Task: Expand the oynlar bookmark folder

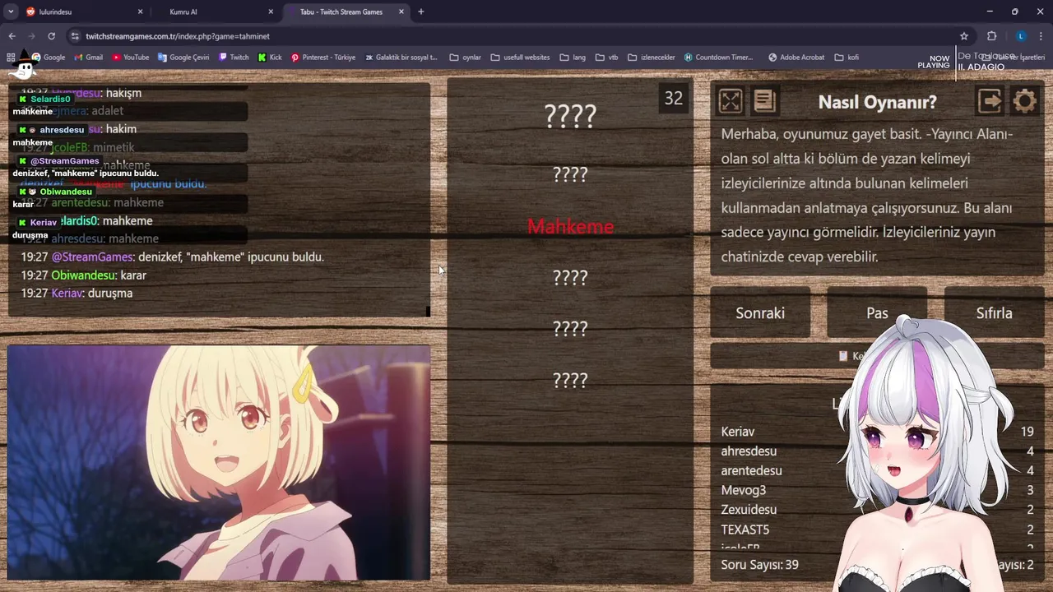Action: coord(466,58)
